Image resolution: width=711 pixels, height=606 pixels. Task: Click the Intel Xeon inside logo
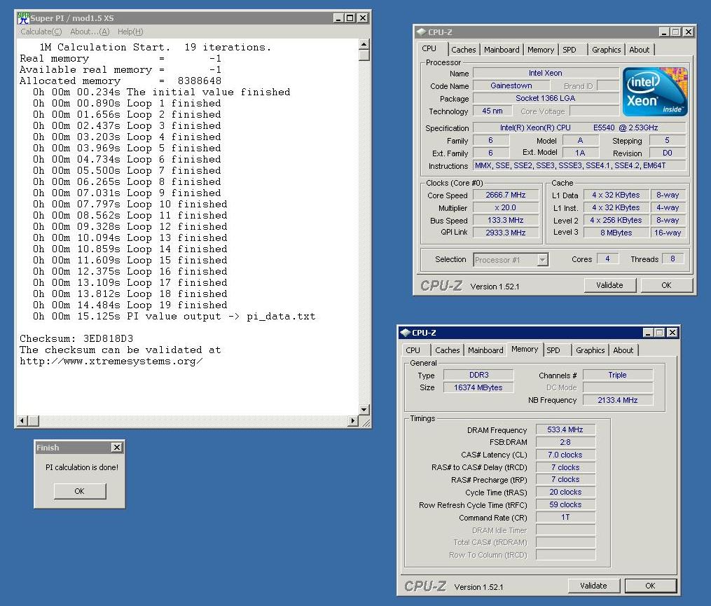(655, 92)
